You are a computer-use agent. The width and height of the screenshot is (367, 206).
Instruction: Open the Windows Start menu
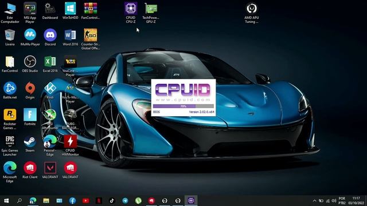(6, 201)
